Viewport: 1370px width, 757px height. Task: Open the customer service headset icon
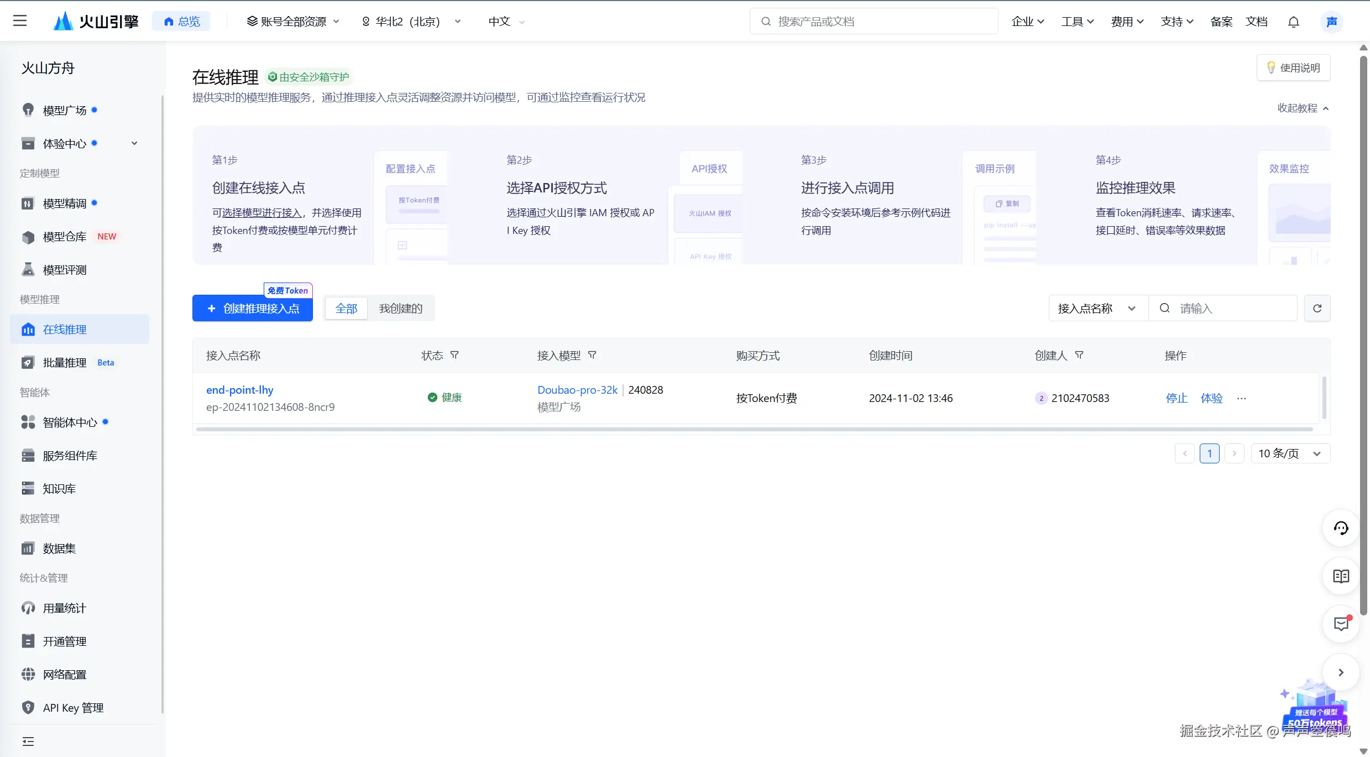tap(1341, 528)
